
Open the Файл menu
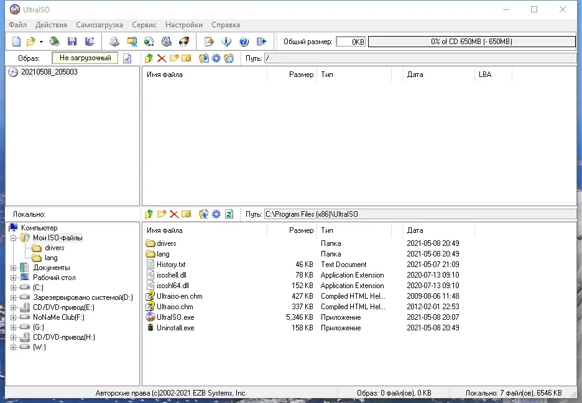tap(18, 25)
